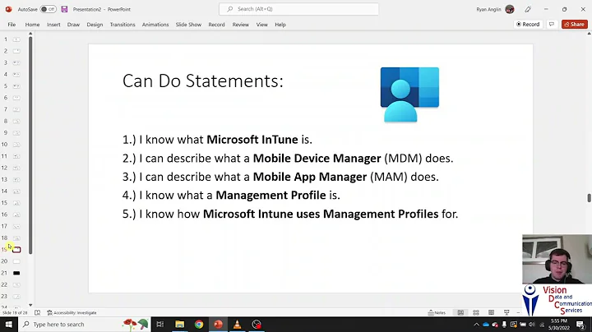This screenshot has width=592, height=332.
Task: Focus the Search (Alt+Q) box
Action: coord(298,9)
